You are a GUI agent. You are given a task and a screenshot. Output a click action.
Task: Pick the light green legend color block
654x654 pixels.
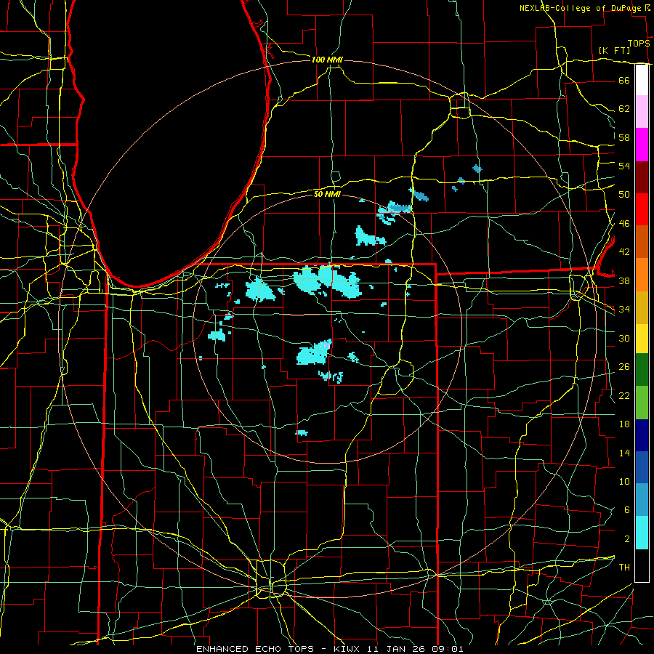[642, 403]
